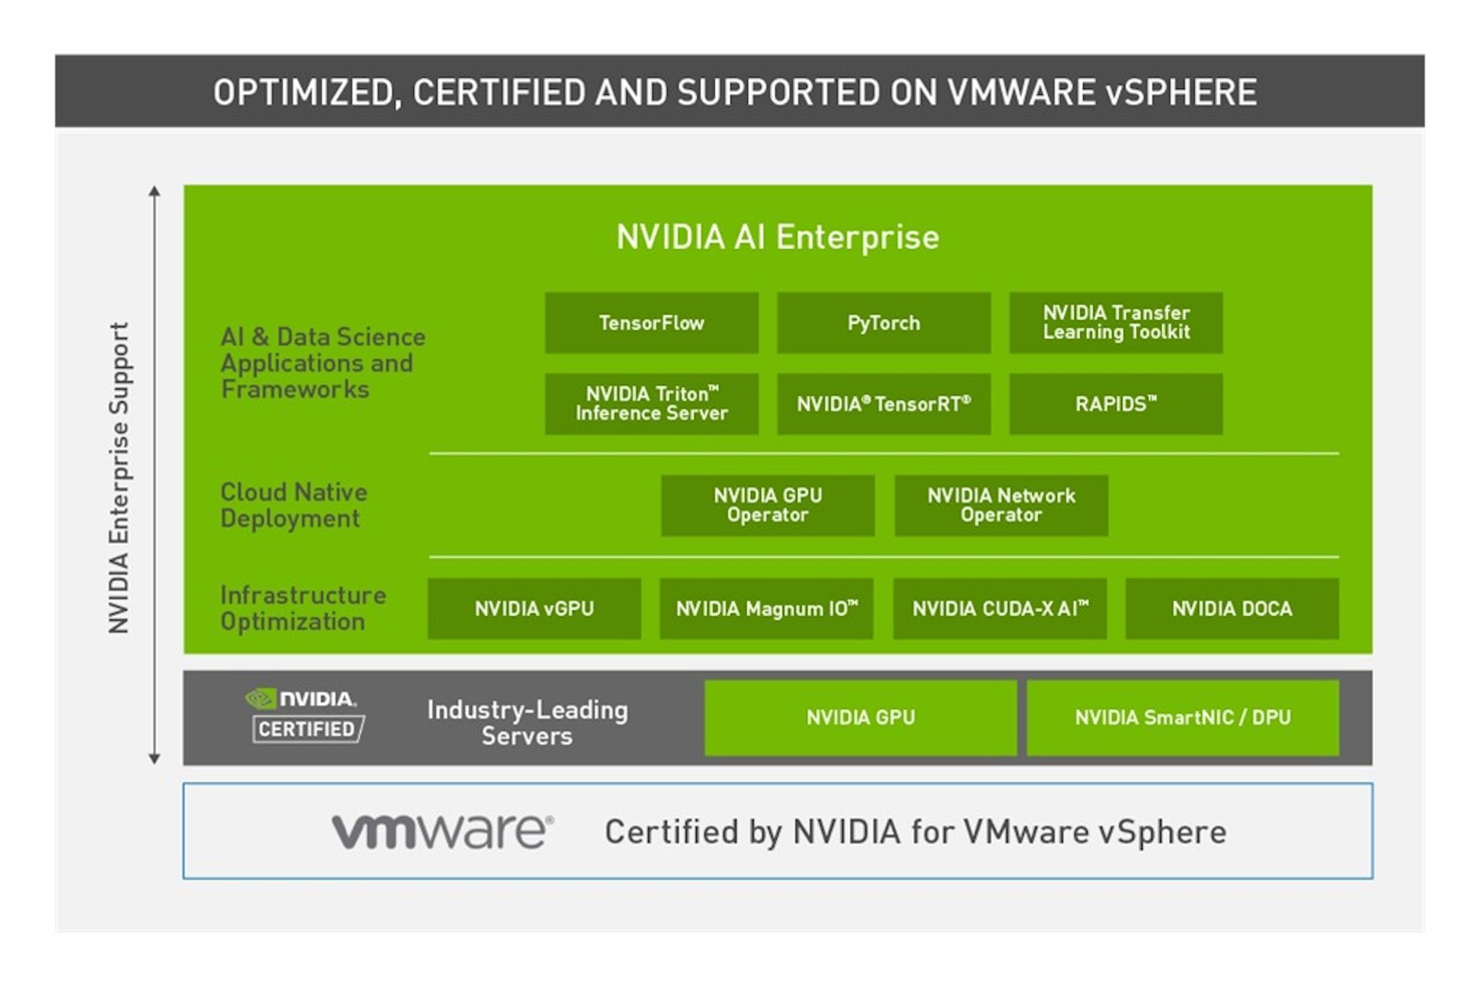Select the TensorFlow box
This screenshot has height=987, width=1480.
click(x=651, y=322)
